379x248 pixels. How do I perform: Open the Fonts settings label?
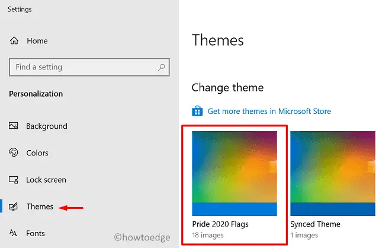36,234
